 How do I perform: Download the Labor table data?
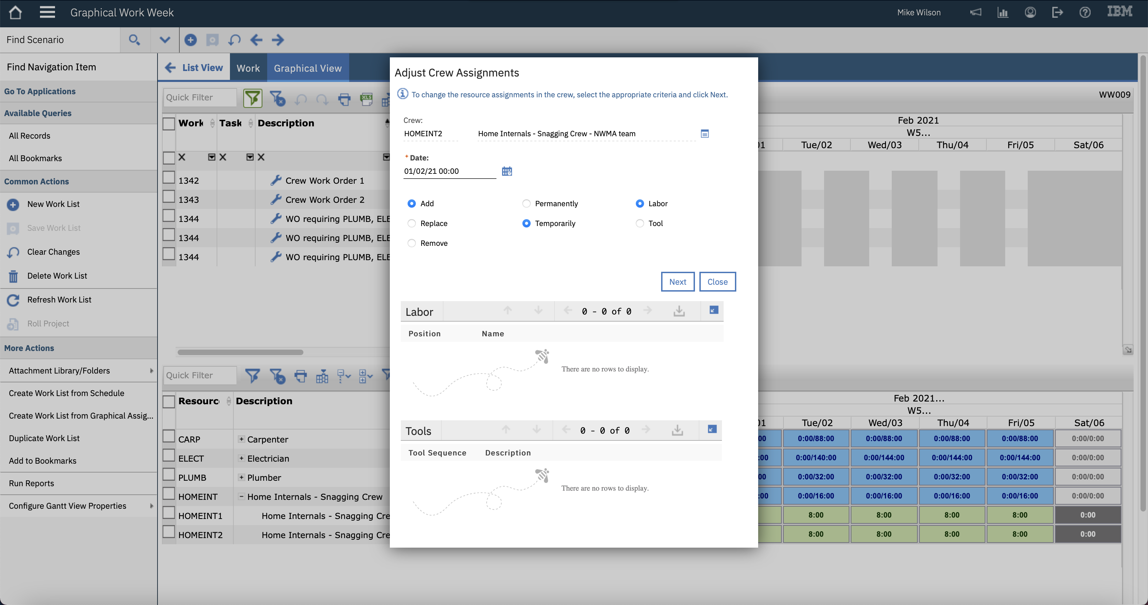pyautogui.click(x=679, y=311)
